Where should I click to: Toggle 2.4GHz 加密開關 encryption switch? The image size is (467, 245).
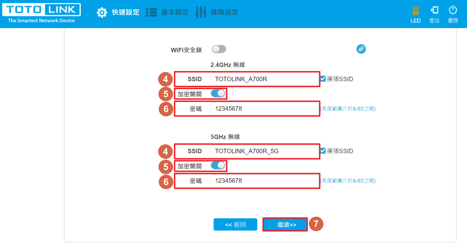218,94
